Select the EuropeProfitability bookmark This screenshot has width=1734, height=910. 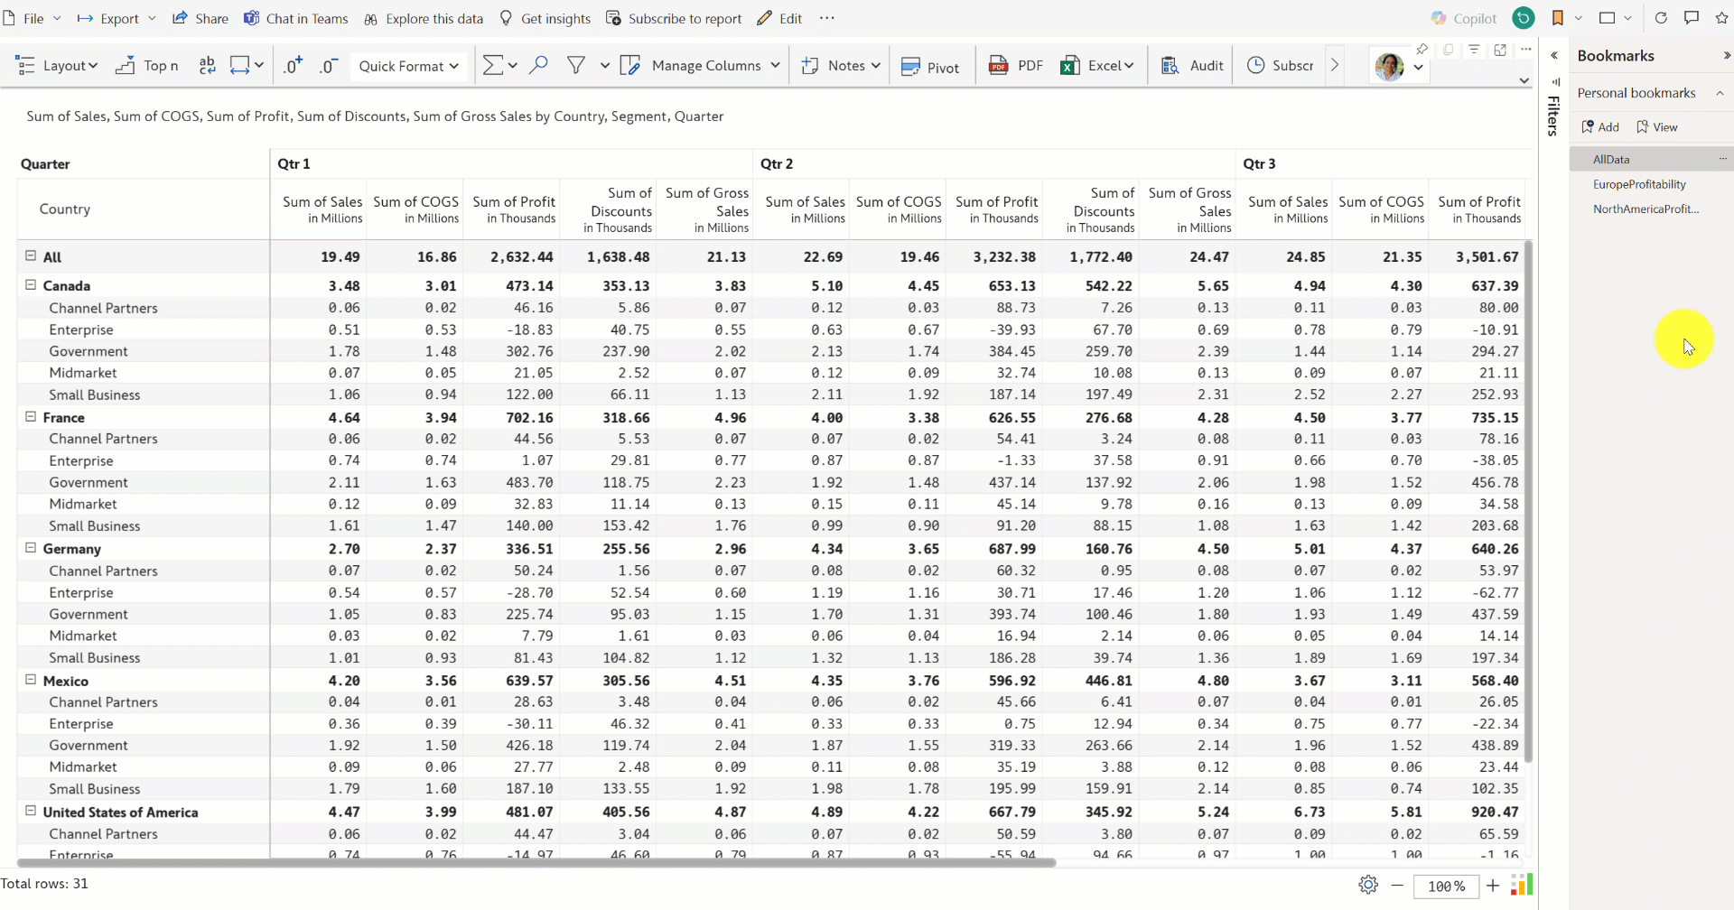tap(1639, 184)
